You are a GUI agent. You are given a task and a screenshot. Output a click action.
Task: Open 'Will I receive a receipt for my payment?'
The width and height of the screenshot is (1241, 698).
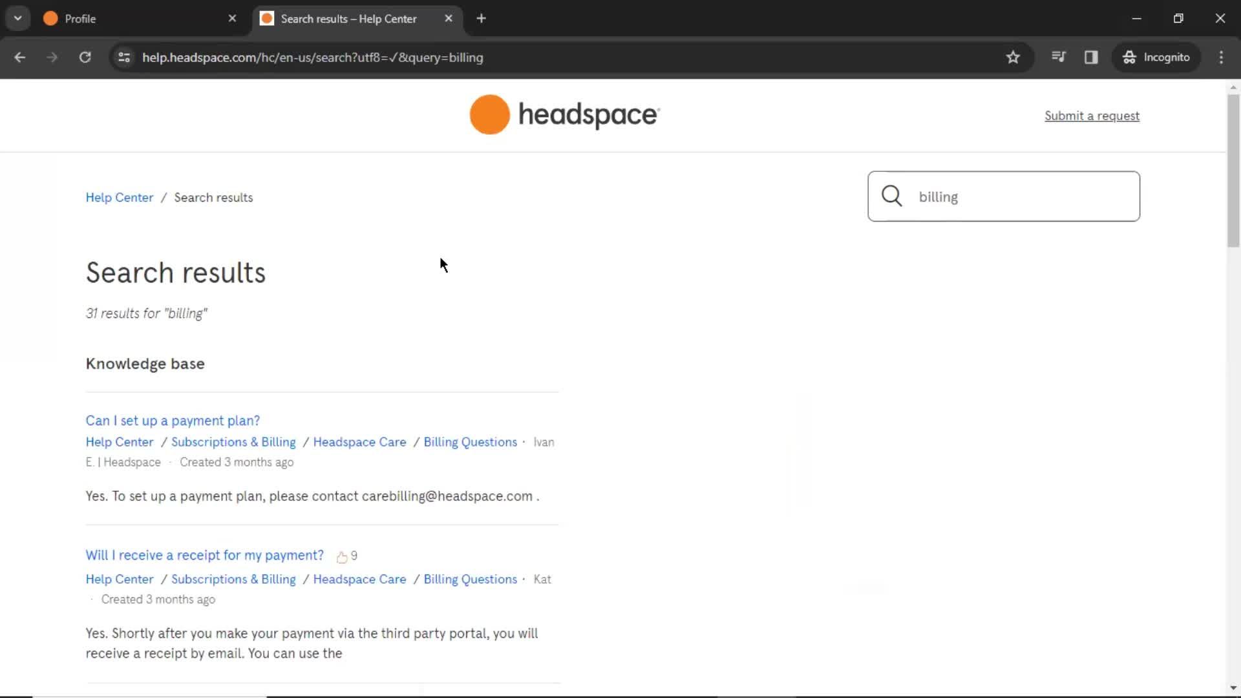coord(205,555)
